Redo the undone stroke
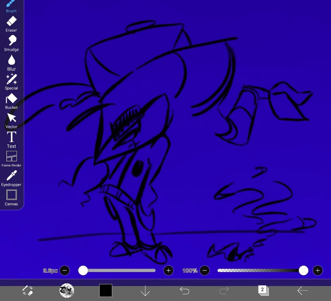Screen dimensions: 331x301 (x=224, y=291)
